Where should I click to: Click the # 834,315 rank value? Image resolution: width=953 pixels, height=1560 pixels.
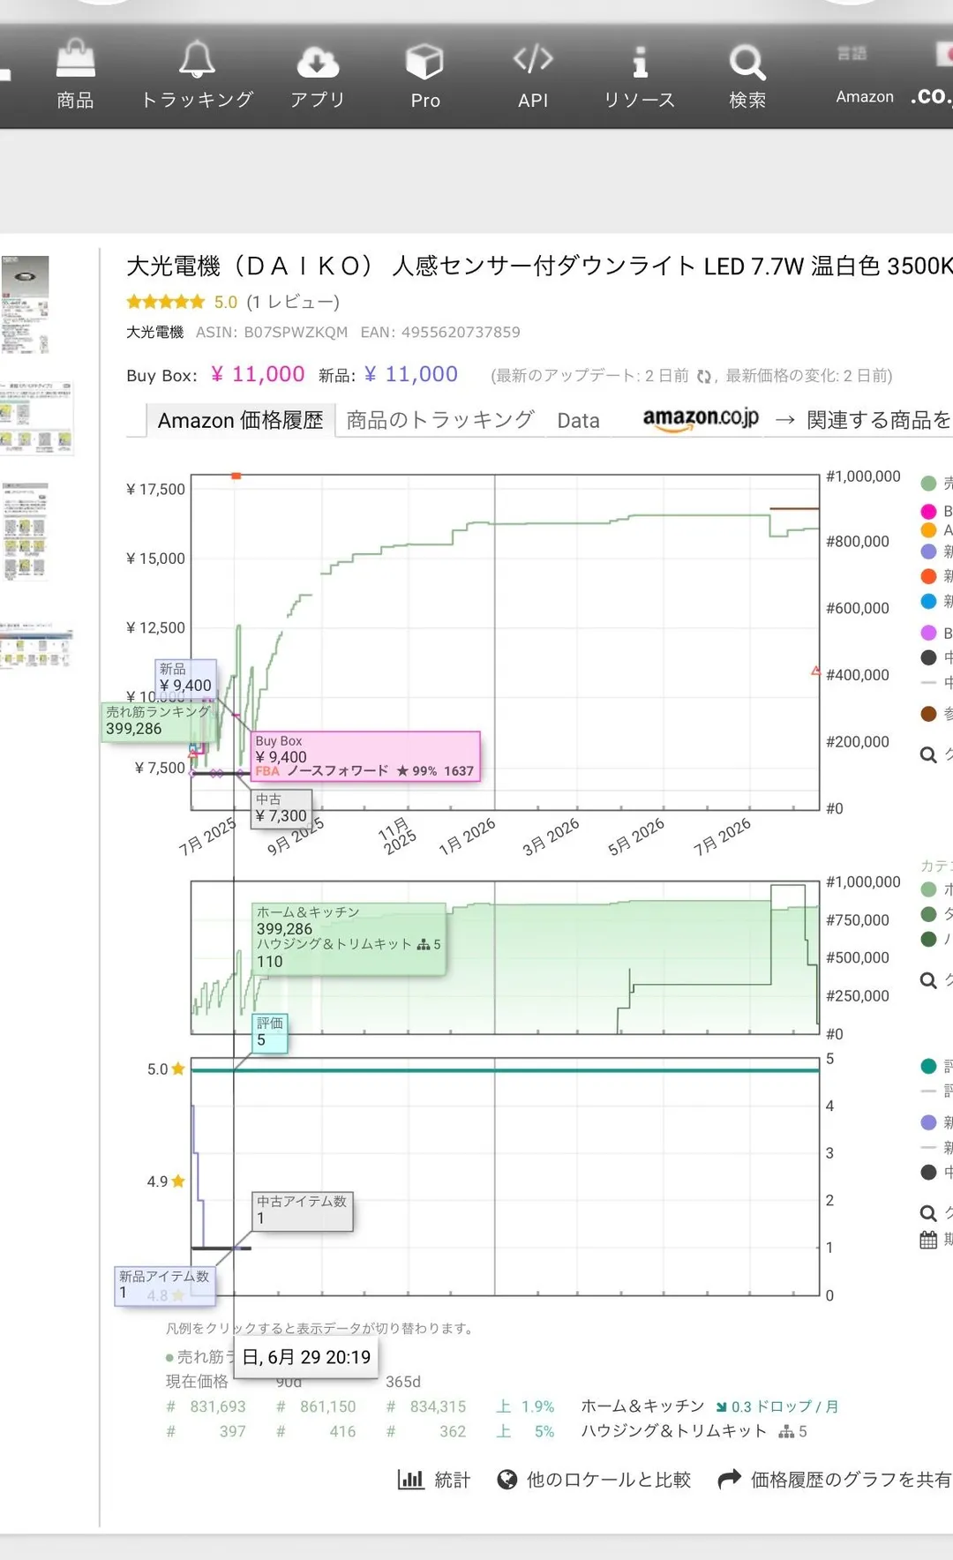(426, 1406)
